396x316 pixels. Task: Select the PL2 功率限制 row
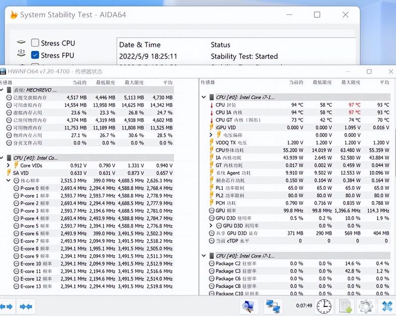299,196
